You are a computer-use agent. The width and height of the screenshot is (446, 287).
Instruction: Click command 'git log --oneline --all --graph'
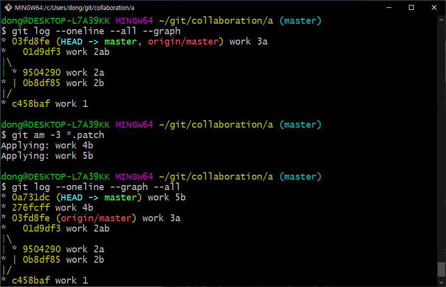(x=96, y=31)
